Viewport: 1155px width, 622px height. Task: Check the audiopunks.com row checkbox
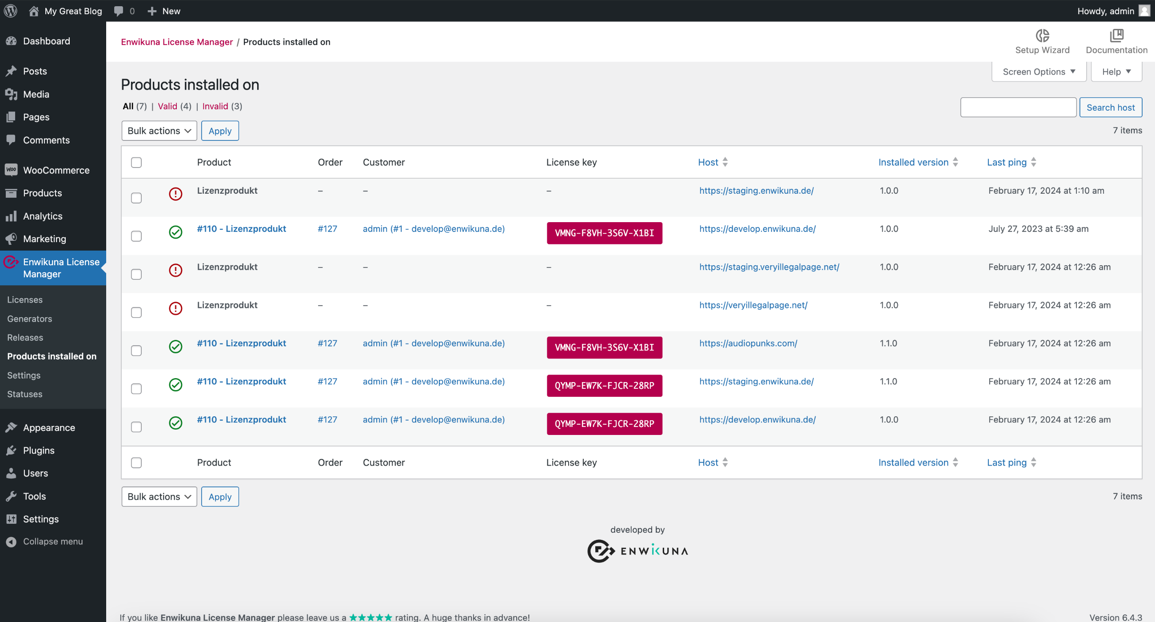[x=136, y=350]
